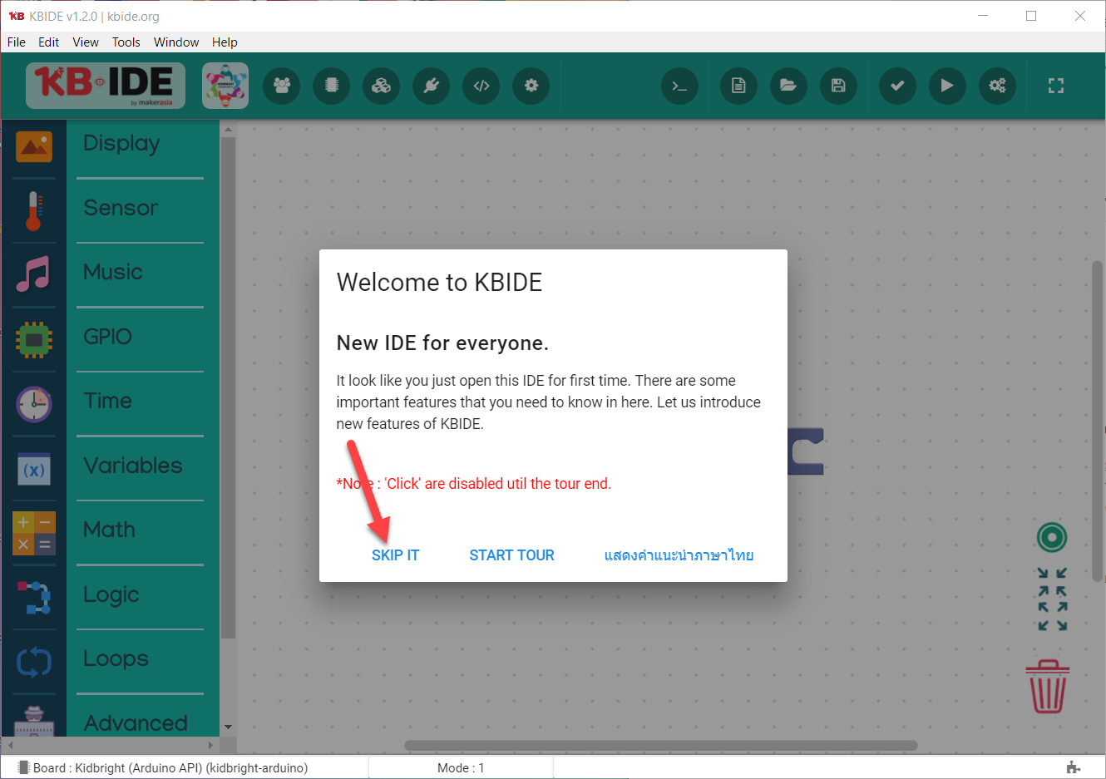Select the Variables block category
Image resolution: width=1106 pixels, height=779 pixels.
pos(132,466)
